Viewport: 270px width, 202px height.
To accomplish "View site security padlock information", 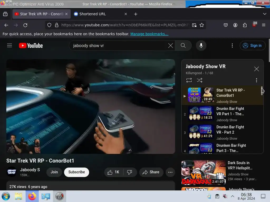I will click(57, 25).
